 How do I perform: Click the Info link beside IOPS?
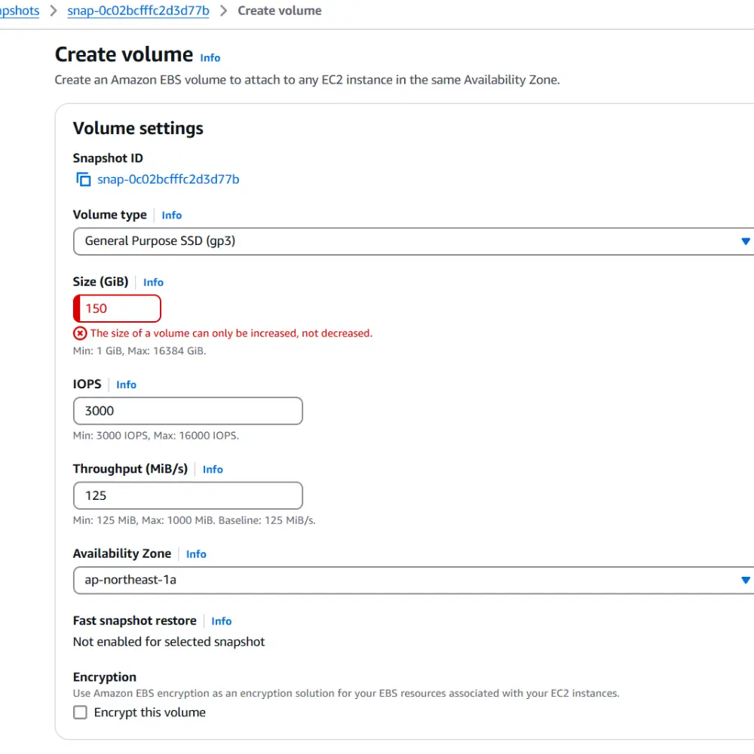tap(126, 385)
